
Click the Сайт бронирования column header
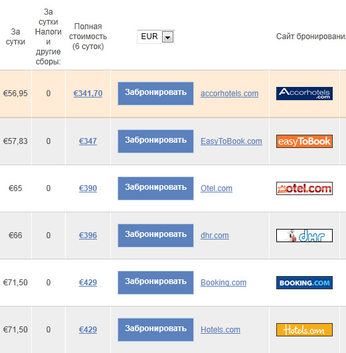(x=311, y=36)
